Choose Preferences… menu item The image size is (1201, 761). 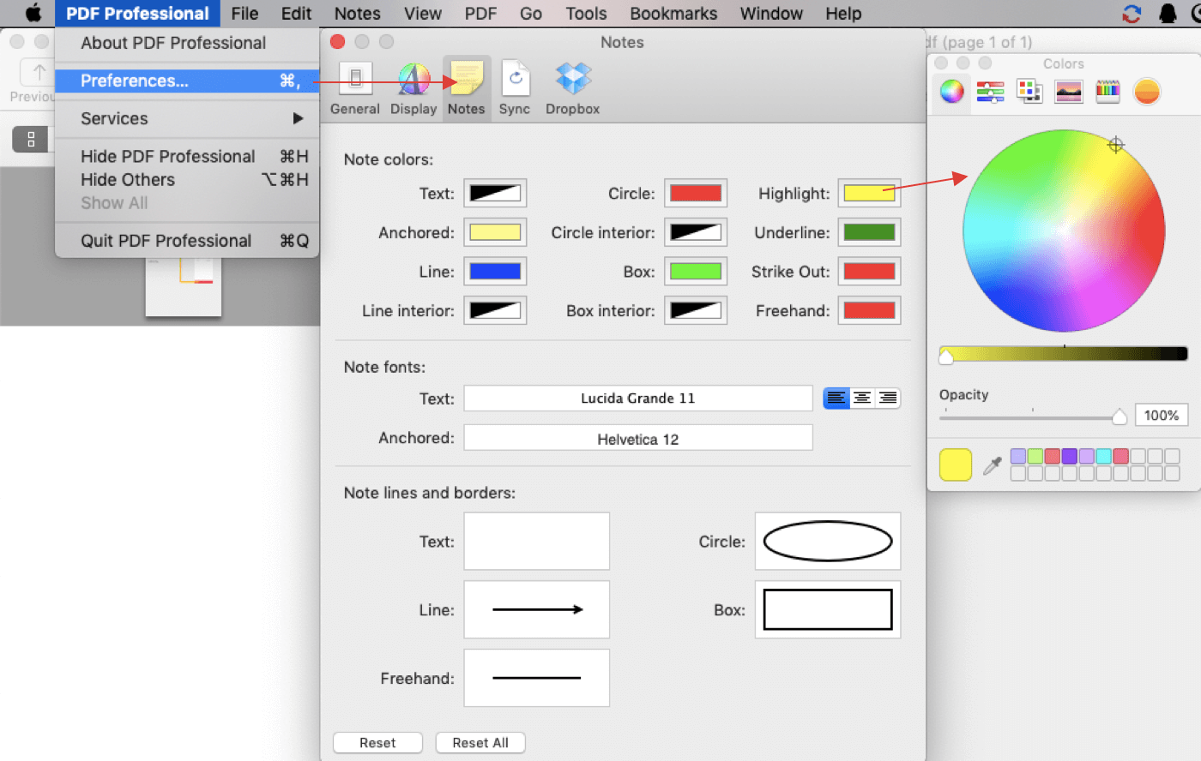(x=187, y=81)
